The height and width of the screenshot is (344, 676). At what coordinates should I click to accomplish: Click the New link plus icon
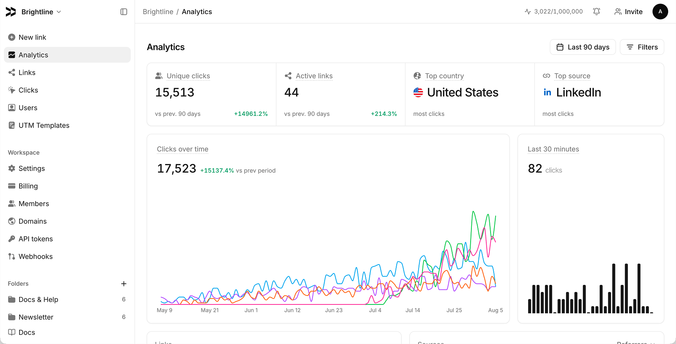[x=12, y=37]
